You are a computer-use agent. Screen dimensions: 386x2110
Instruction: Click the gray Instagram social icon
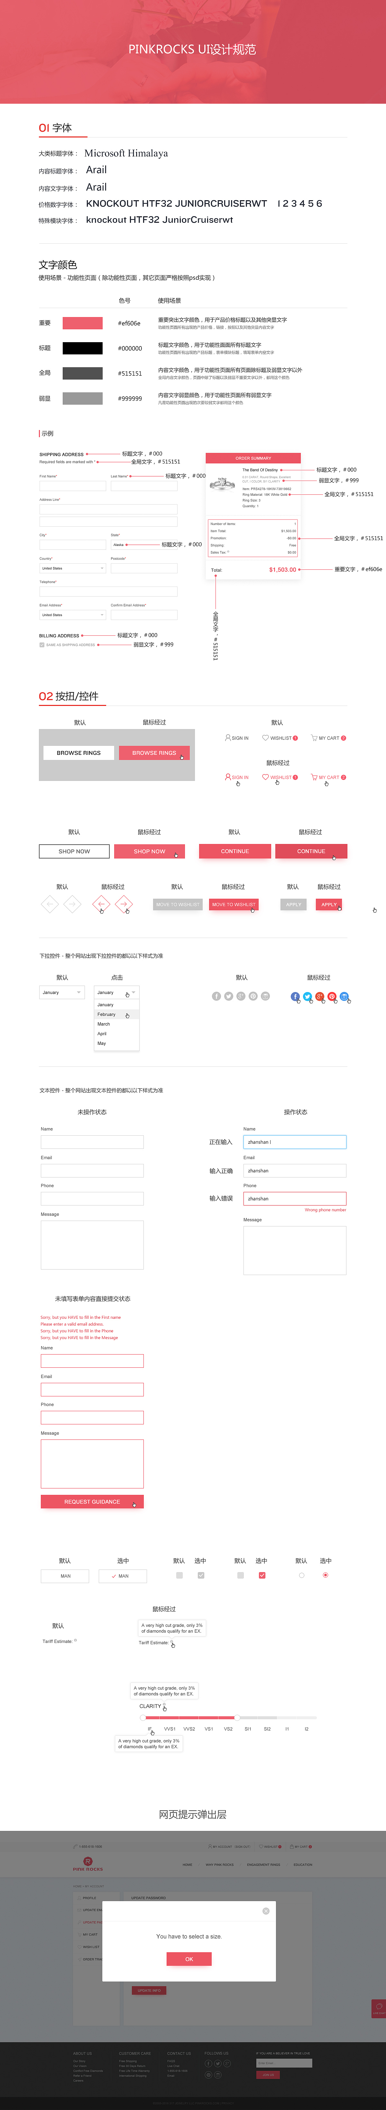click(266, 996)
